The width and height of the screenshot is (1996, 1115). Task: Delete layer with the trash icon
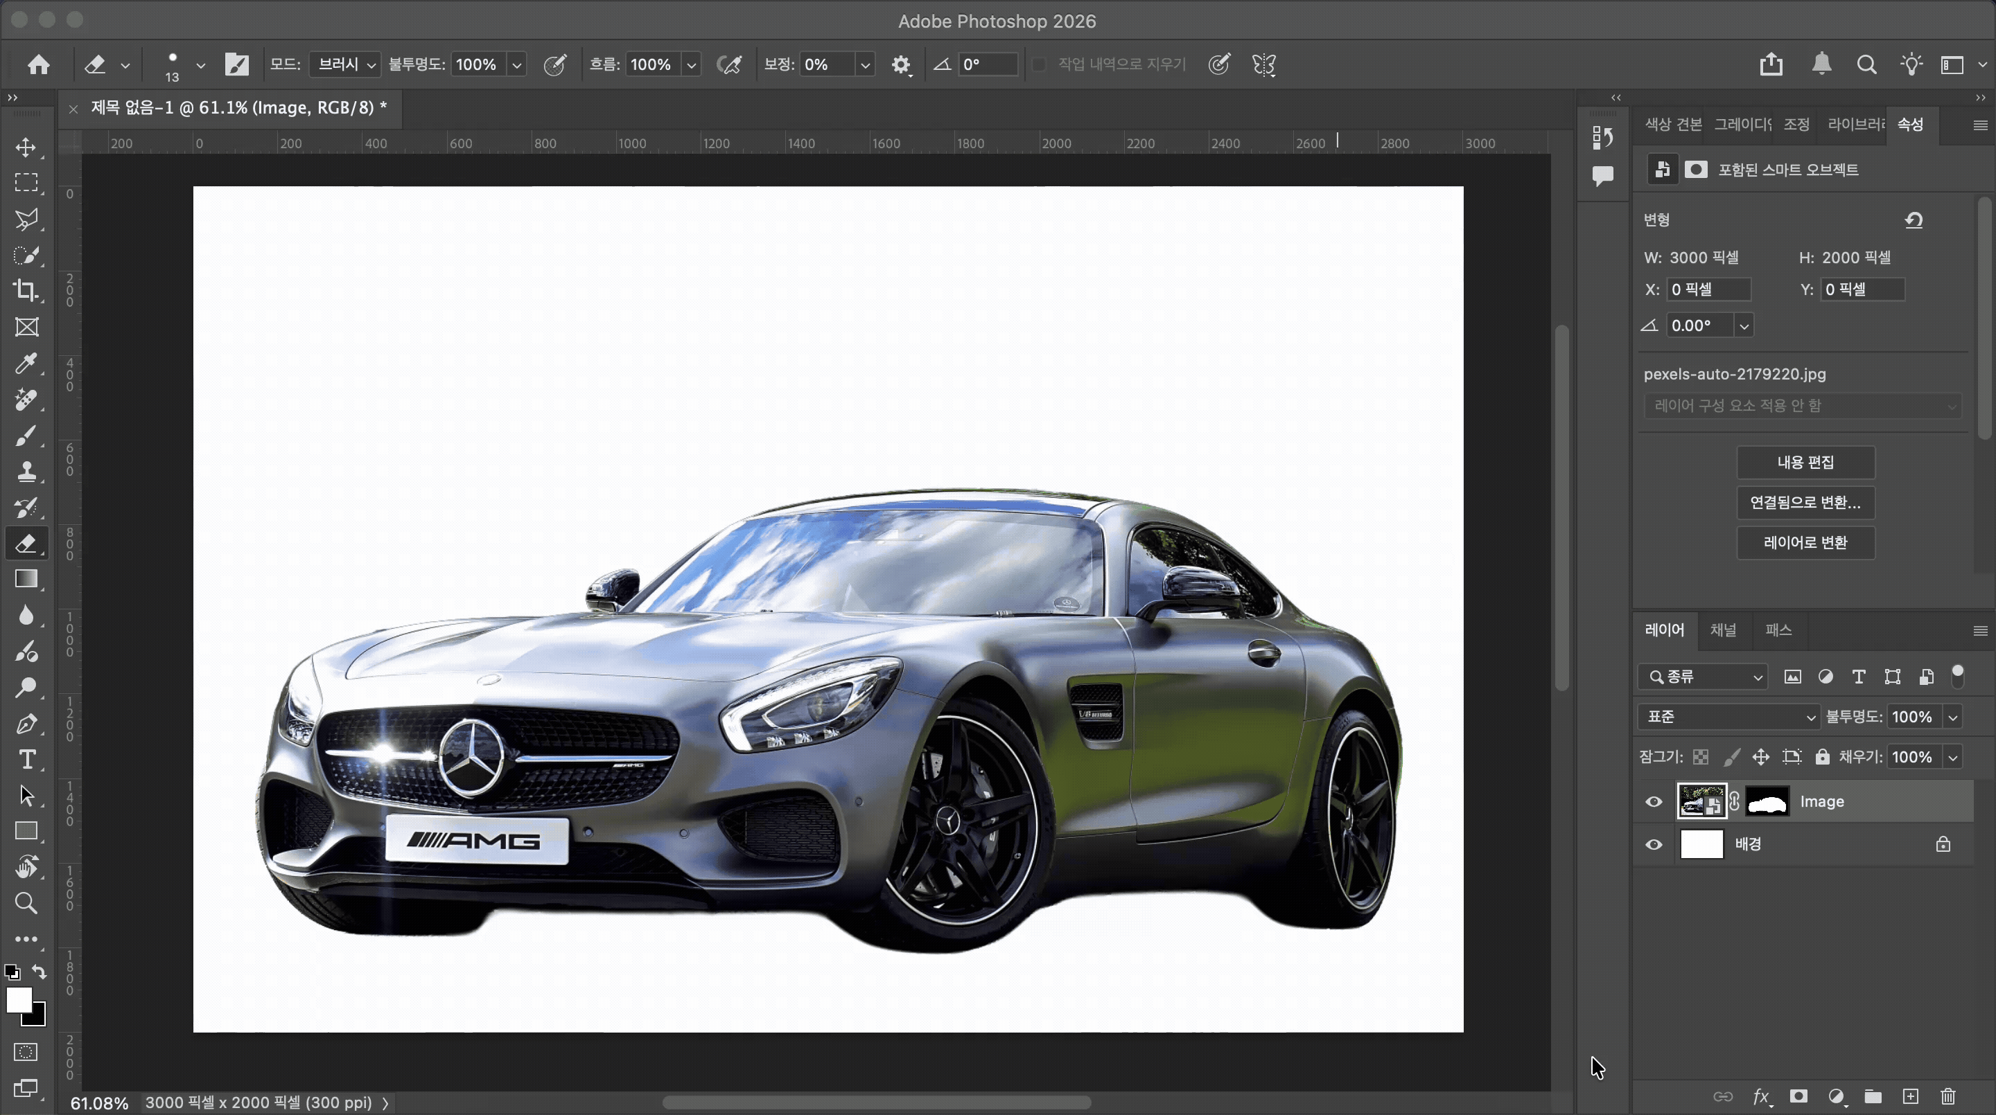1948,1096
